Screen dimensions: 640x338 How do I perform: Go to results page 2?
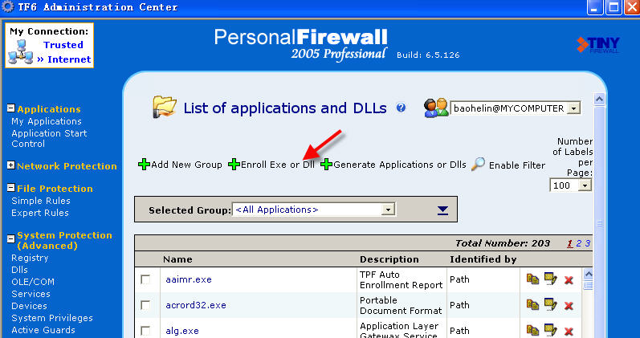[578, 243]
